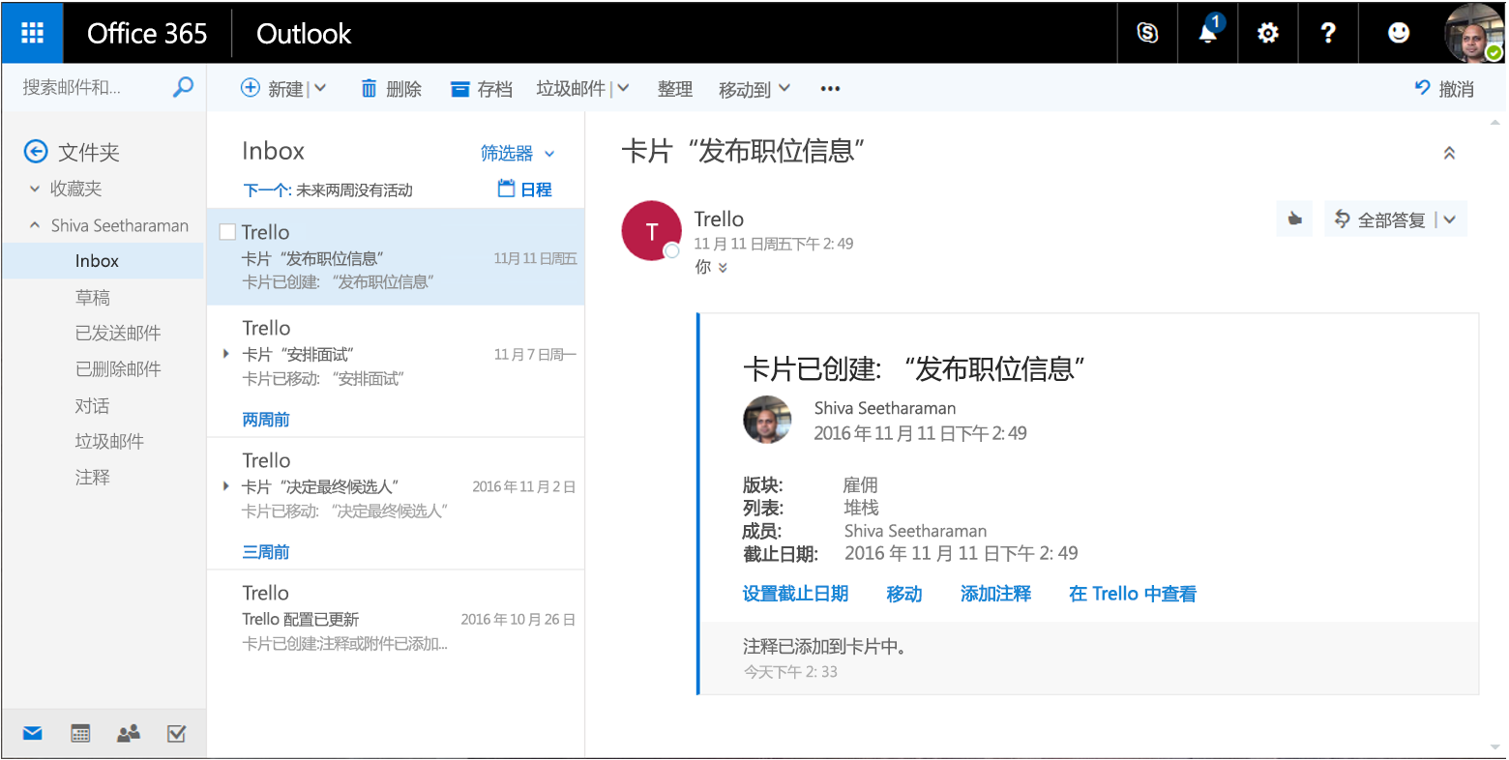This screenshot has height=760, width=1509.
Task: Open the help question mark
Action: (x=1328, y=33)
